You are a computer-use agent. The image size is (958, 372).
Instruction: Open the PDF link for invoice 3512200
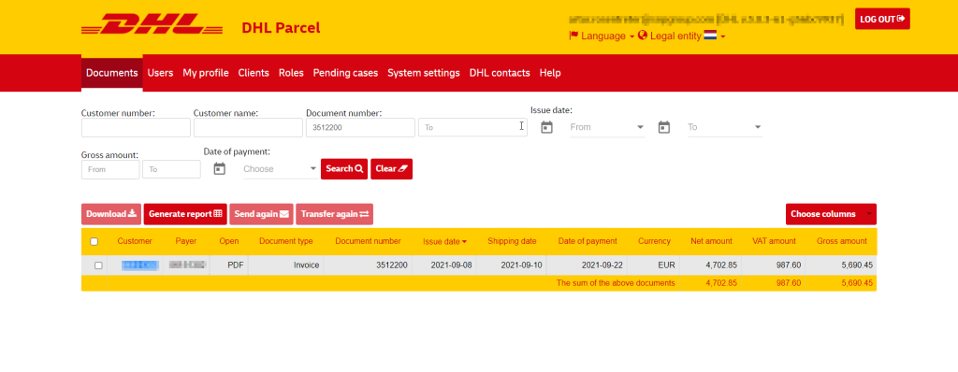[x=236, y=265]
